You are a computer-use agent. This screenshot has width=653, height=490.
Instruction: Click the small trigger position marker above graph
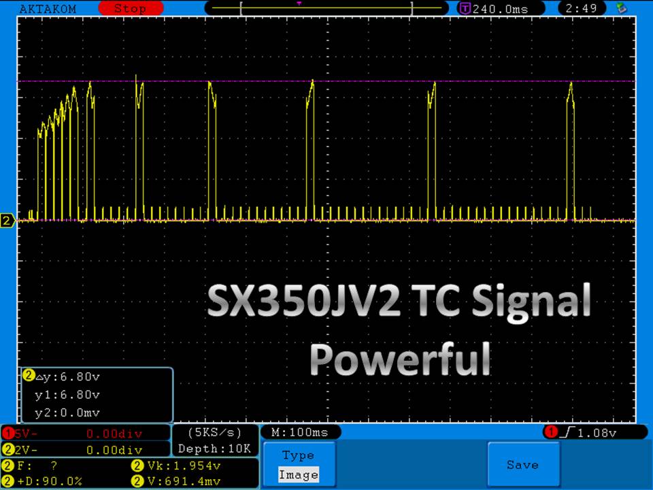(x=299, y=3)
